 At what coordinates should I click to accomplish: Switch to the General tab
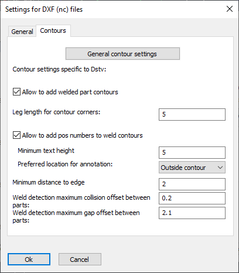pyautogui.click(x=22, y=31)
